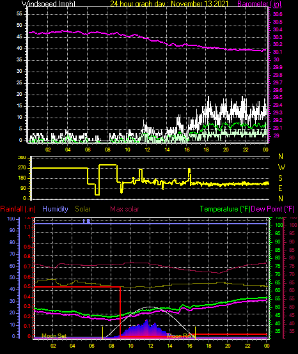Click the E compass label beside direction graph
The width and height of the screenshot is (298, 354).
(280, 189)
